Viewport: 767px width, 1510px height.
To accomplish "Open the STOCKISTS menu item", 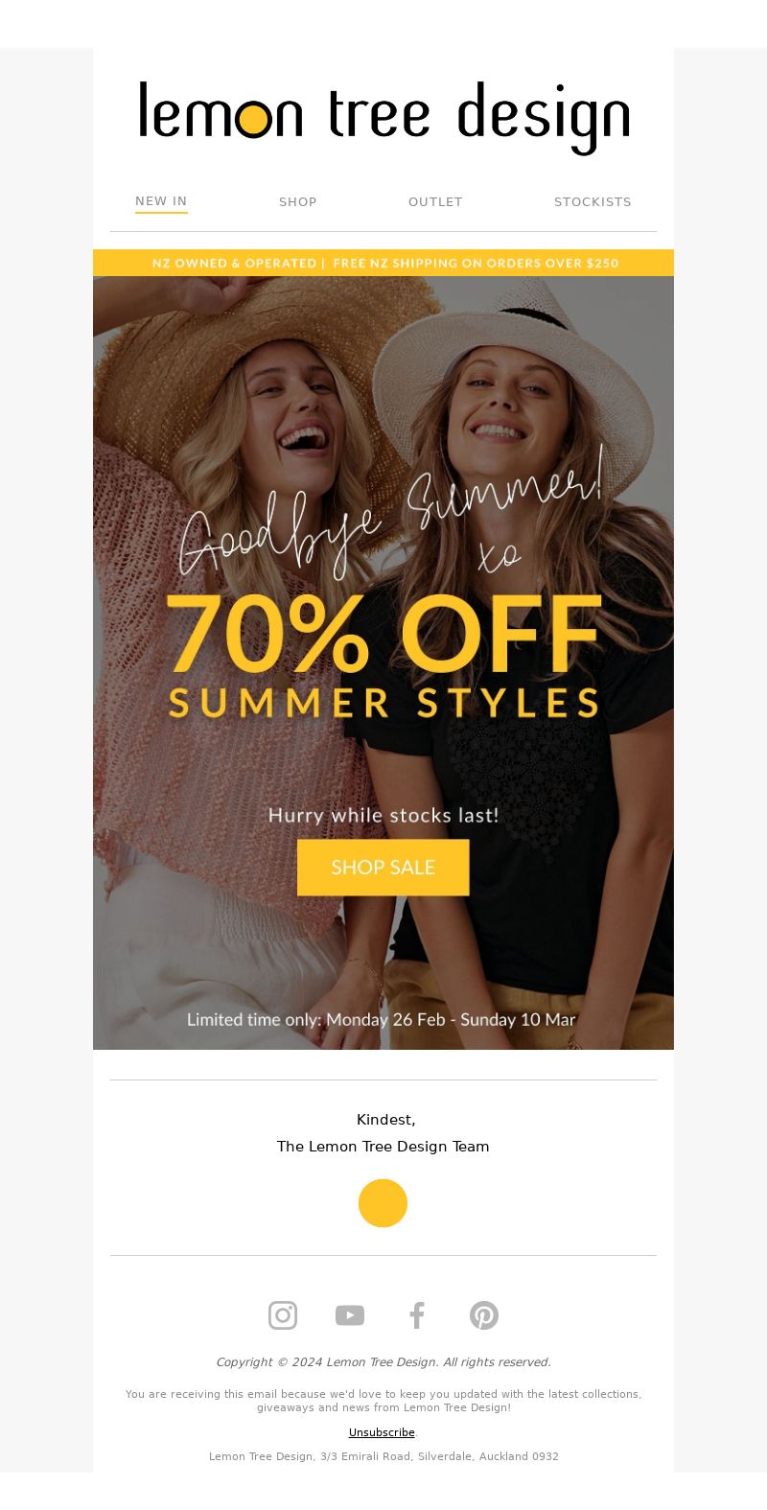I will coord(593,201).
